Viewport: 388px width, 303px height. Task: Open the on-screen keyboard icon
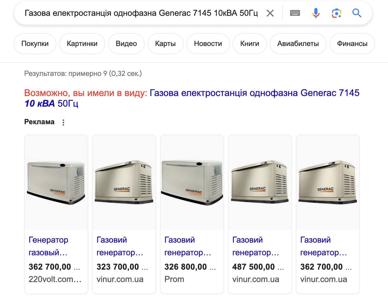point(295,13)
